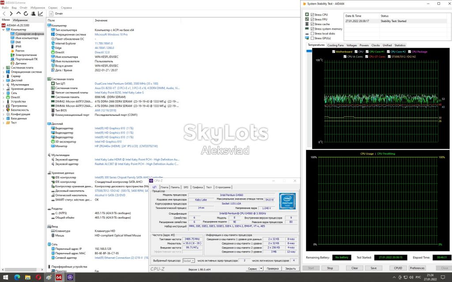Viewport: 452px width, 282px height.
Task: Uncheck Stress system memory checkbox
Action: coord(312,29)
